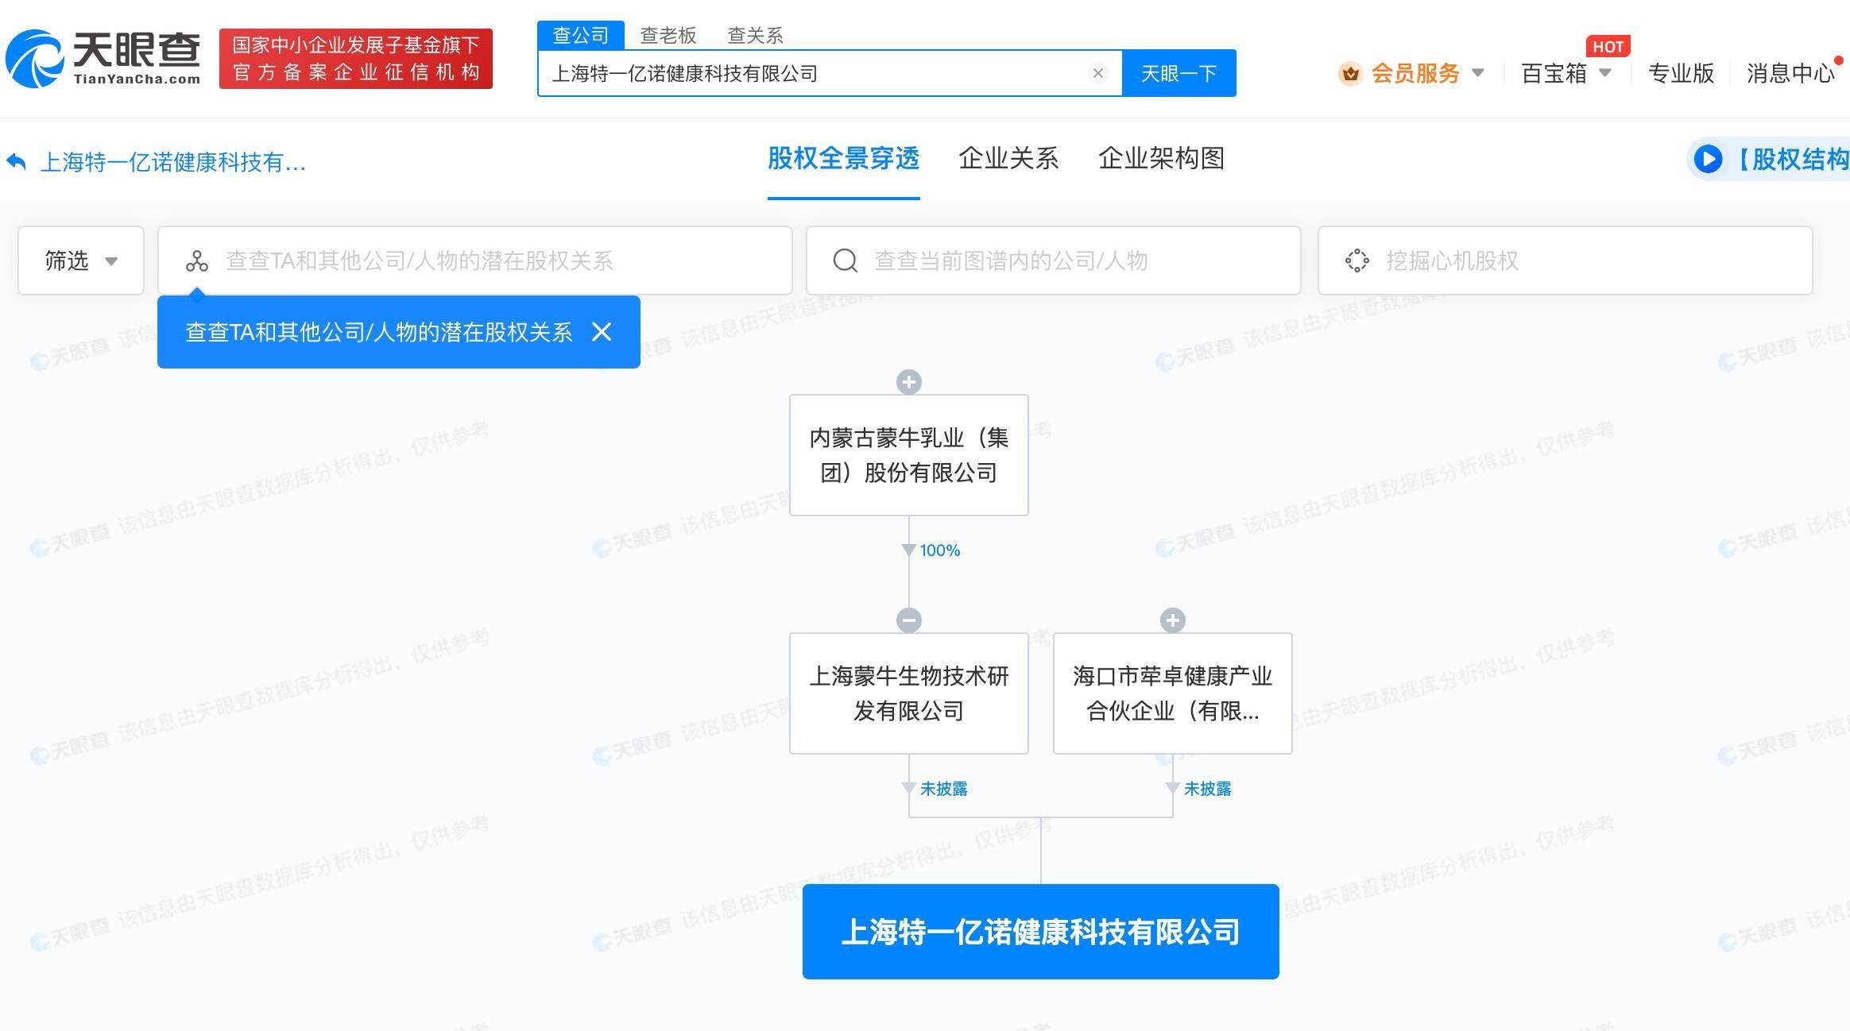This screenshot has height=1031, width=1850.
Task: Expand the 海口市苹卓健康产业 node
Action: click(x=1172, y=620)
